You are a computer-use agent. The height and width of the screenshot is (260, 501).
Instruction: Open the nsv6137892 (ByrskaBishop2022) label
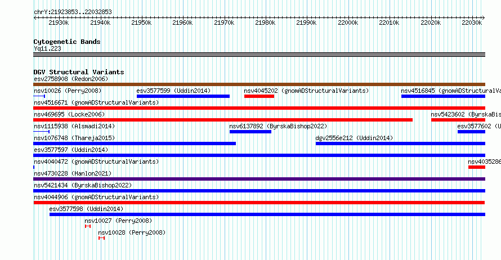pos(278,126)
